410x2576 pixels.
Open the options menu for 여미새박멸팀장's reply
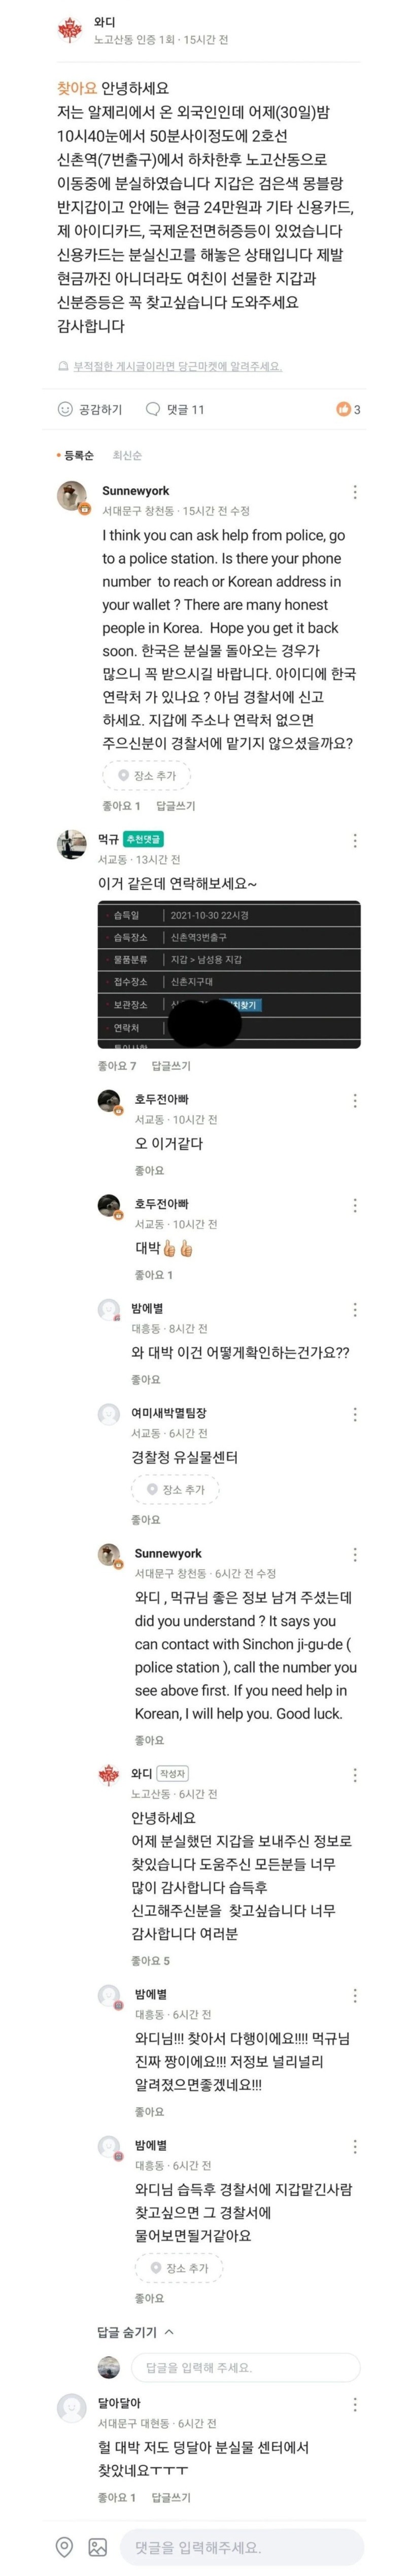tap(355, 1414)
